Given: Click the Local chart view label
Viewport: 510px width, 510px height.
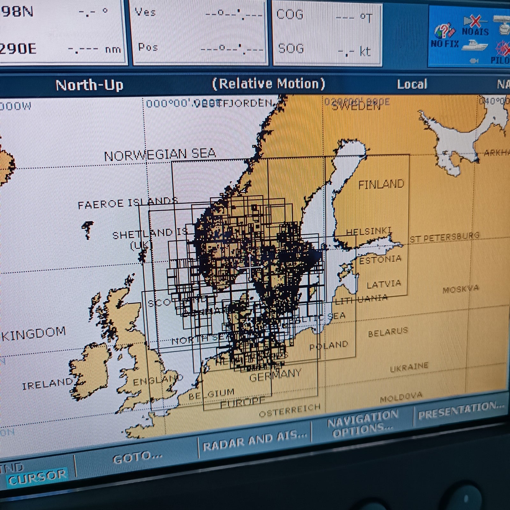Looking at the screenshot, I should click(412, 84).
